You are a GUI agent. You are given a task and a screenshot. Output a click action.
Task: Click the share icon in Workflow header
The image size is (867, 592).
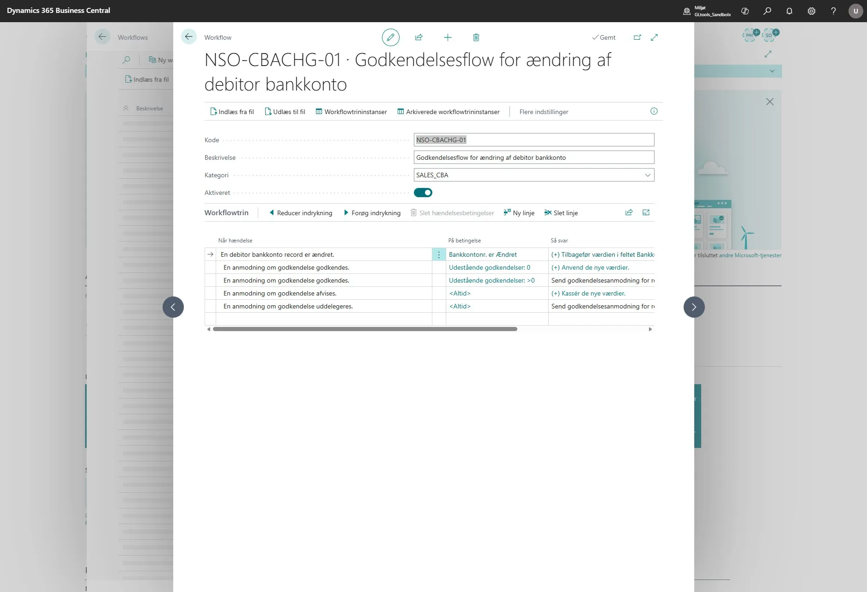[419, 37]
